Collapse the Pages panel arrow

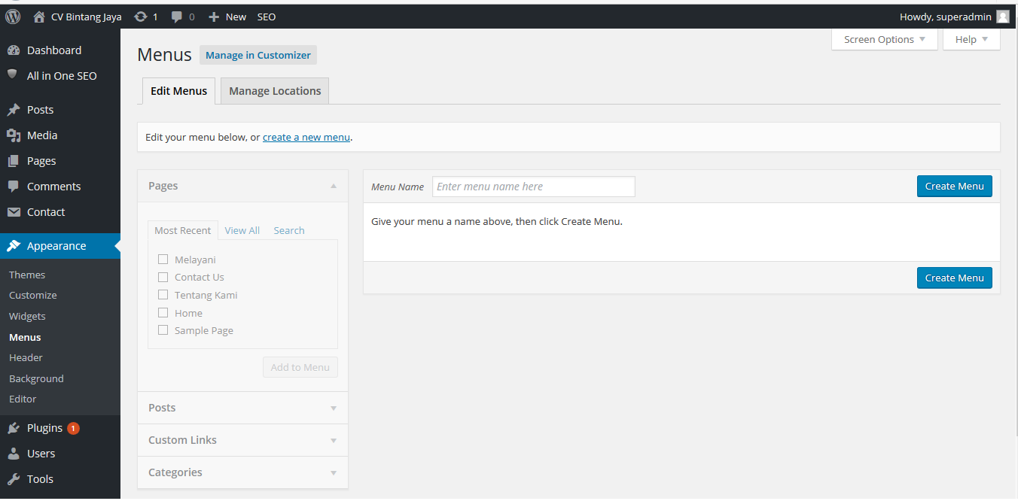tap(334, 186)
